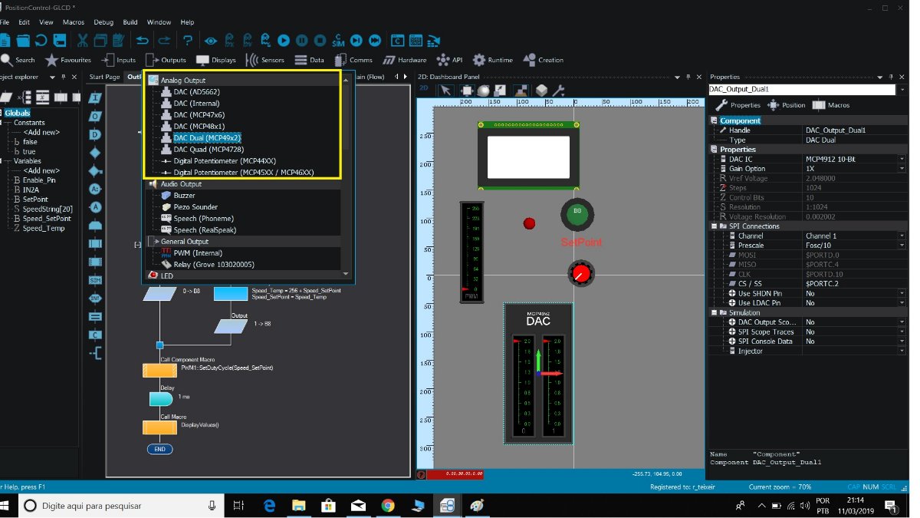Collapse the Simulation properties section
Viewport: 920px width, 518px height.
click(715, 312)
